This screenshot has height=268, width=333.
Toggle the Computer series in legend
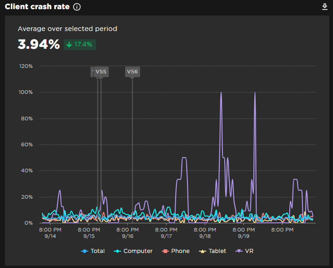point(133,251)
